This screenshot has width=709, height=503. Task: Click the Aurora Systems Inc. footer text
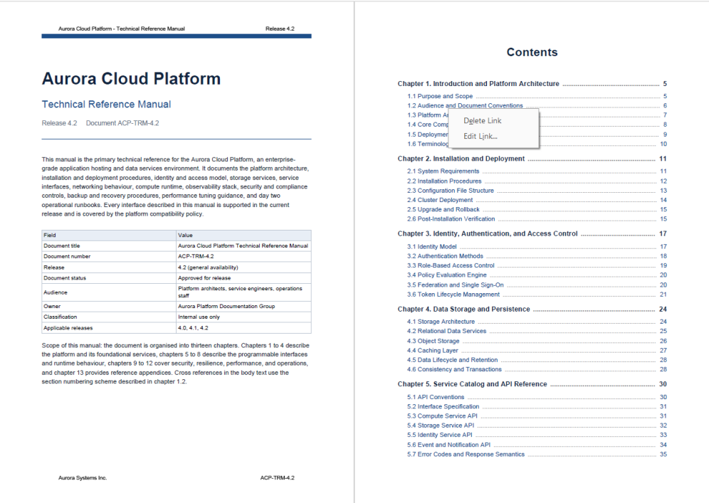[83, 477]
